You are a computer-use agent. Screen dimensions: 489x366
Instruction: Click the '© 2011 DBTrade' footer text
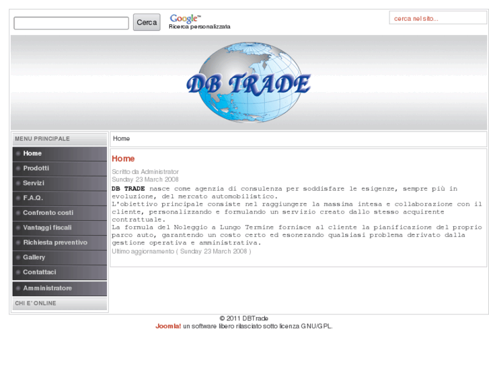(244, 318)
